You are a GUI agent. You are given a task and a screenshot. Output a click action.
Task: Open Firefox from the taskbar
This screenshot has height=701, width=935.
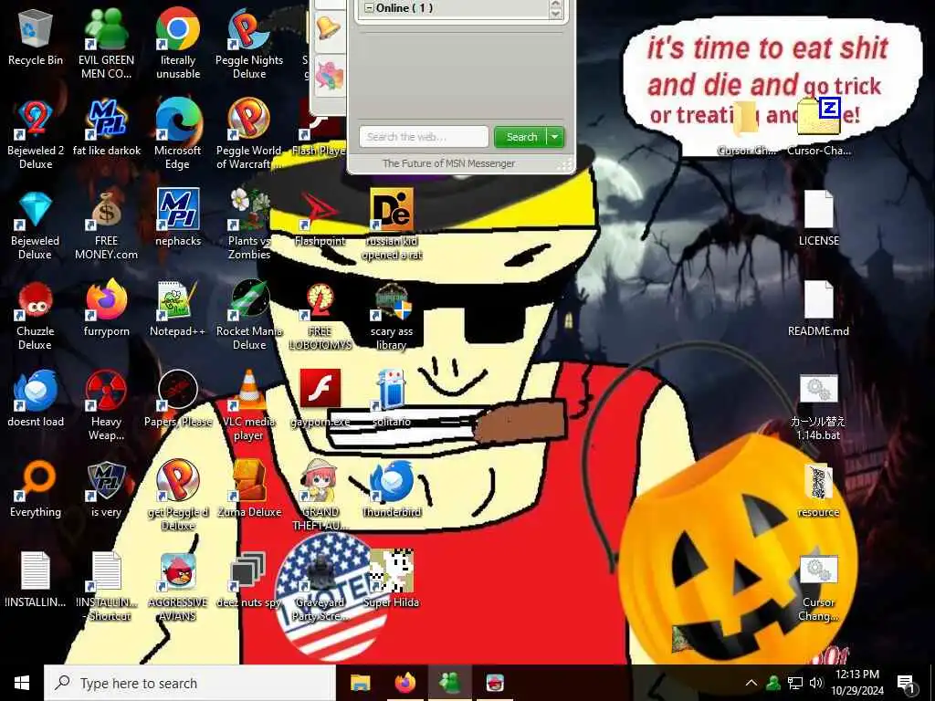tap(405, 683)
